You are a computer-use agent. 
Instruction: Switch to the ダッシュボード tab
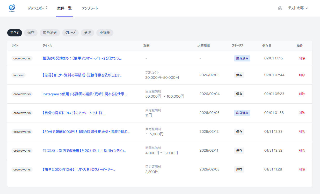click(37, 8)
